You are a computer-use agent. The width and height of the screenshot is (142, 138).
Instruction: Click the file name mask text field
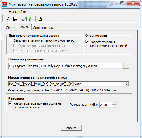(66, 84)
